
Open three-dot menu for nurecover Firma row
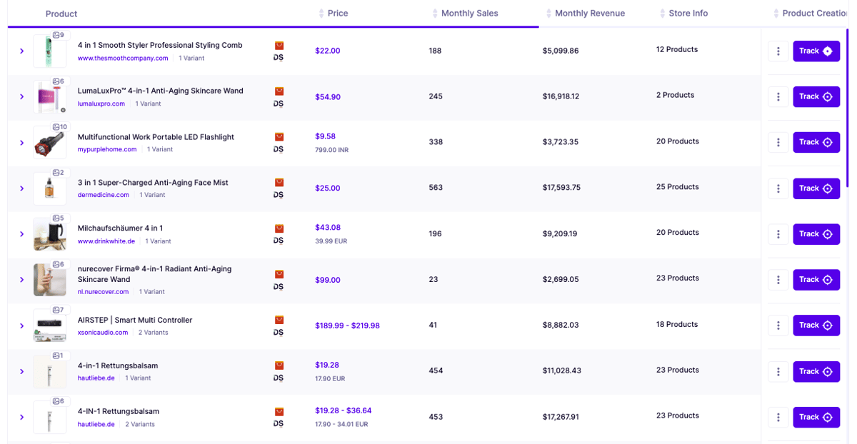(x=778, y=280)
